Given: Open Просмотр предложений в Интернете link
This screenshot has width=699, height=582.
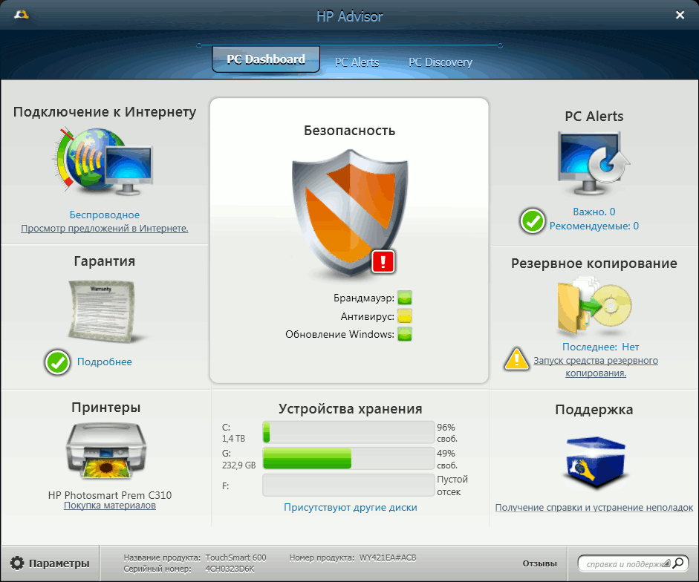Looking at the screenshot, I should pos(104,229).
